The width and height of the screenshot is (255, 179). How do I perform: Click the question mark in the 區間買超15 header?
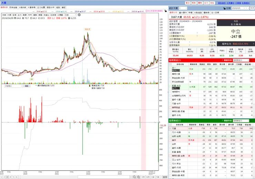tap(222, 60)
